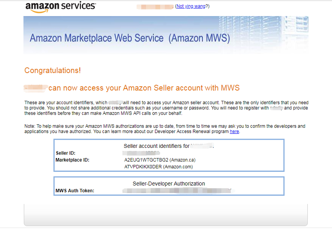
Task: Click the paragraph beginning "These are your account identifiers"
Action: tap(166, 108)
